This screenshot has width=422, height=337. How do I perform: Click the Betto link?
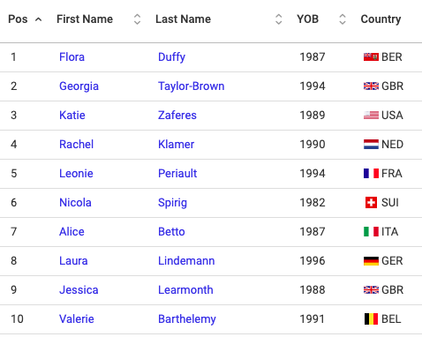coord(171,232)
